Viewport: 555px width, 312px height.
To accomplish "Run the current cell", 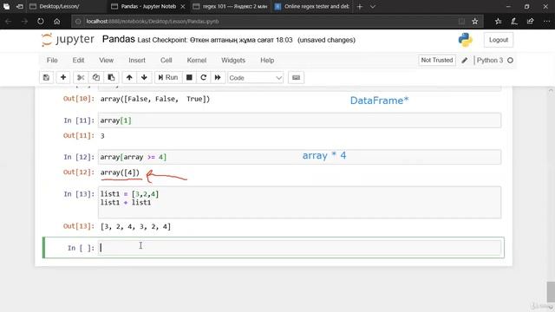I will point(168,77).
